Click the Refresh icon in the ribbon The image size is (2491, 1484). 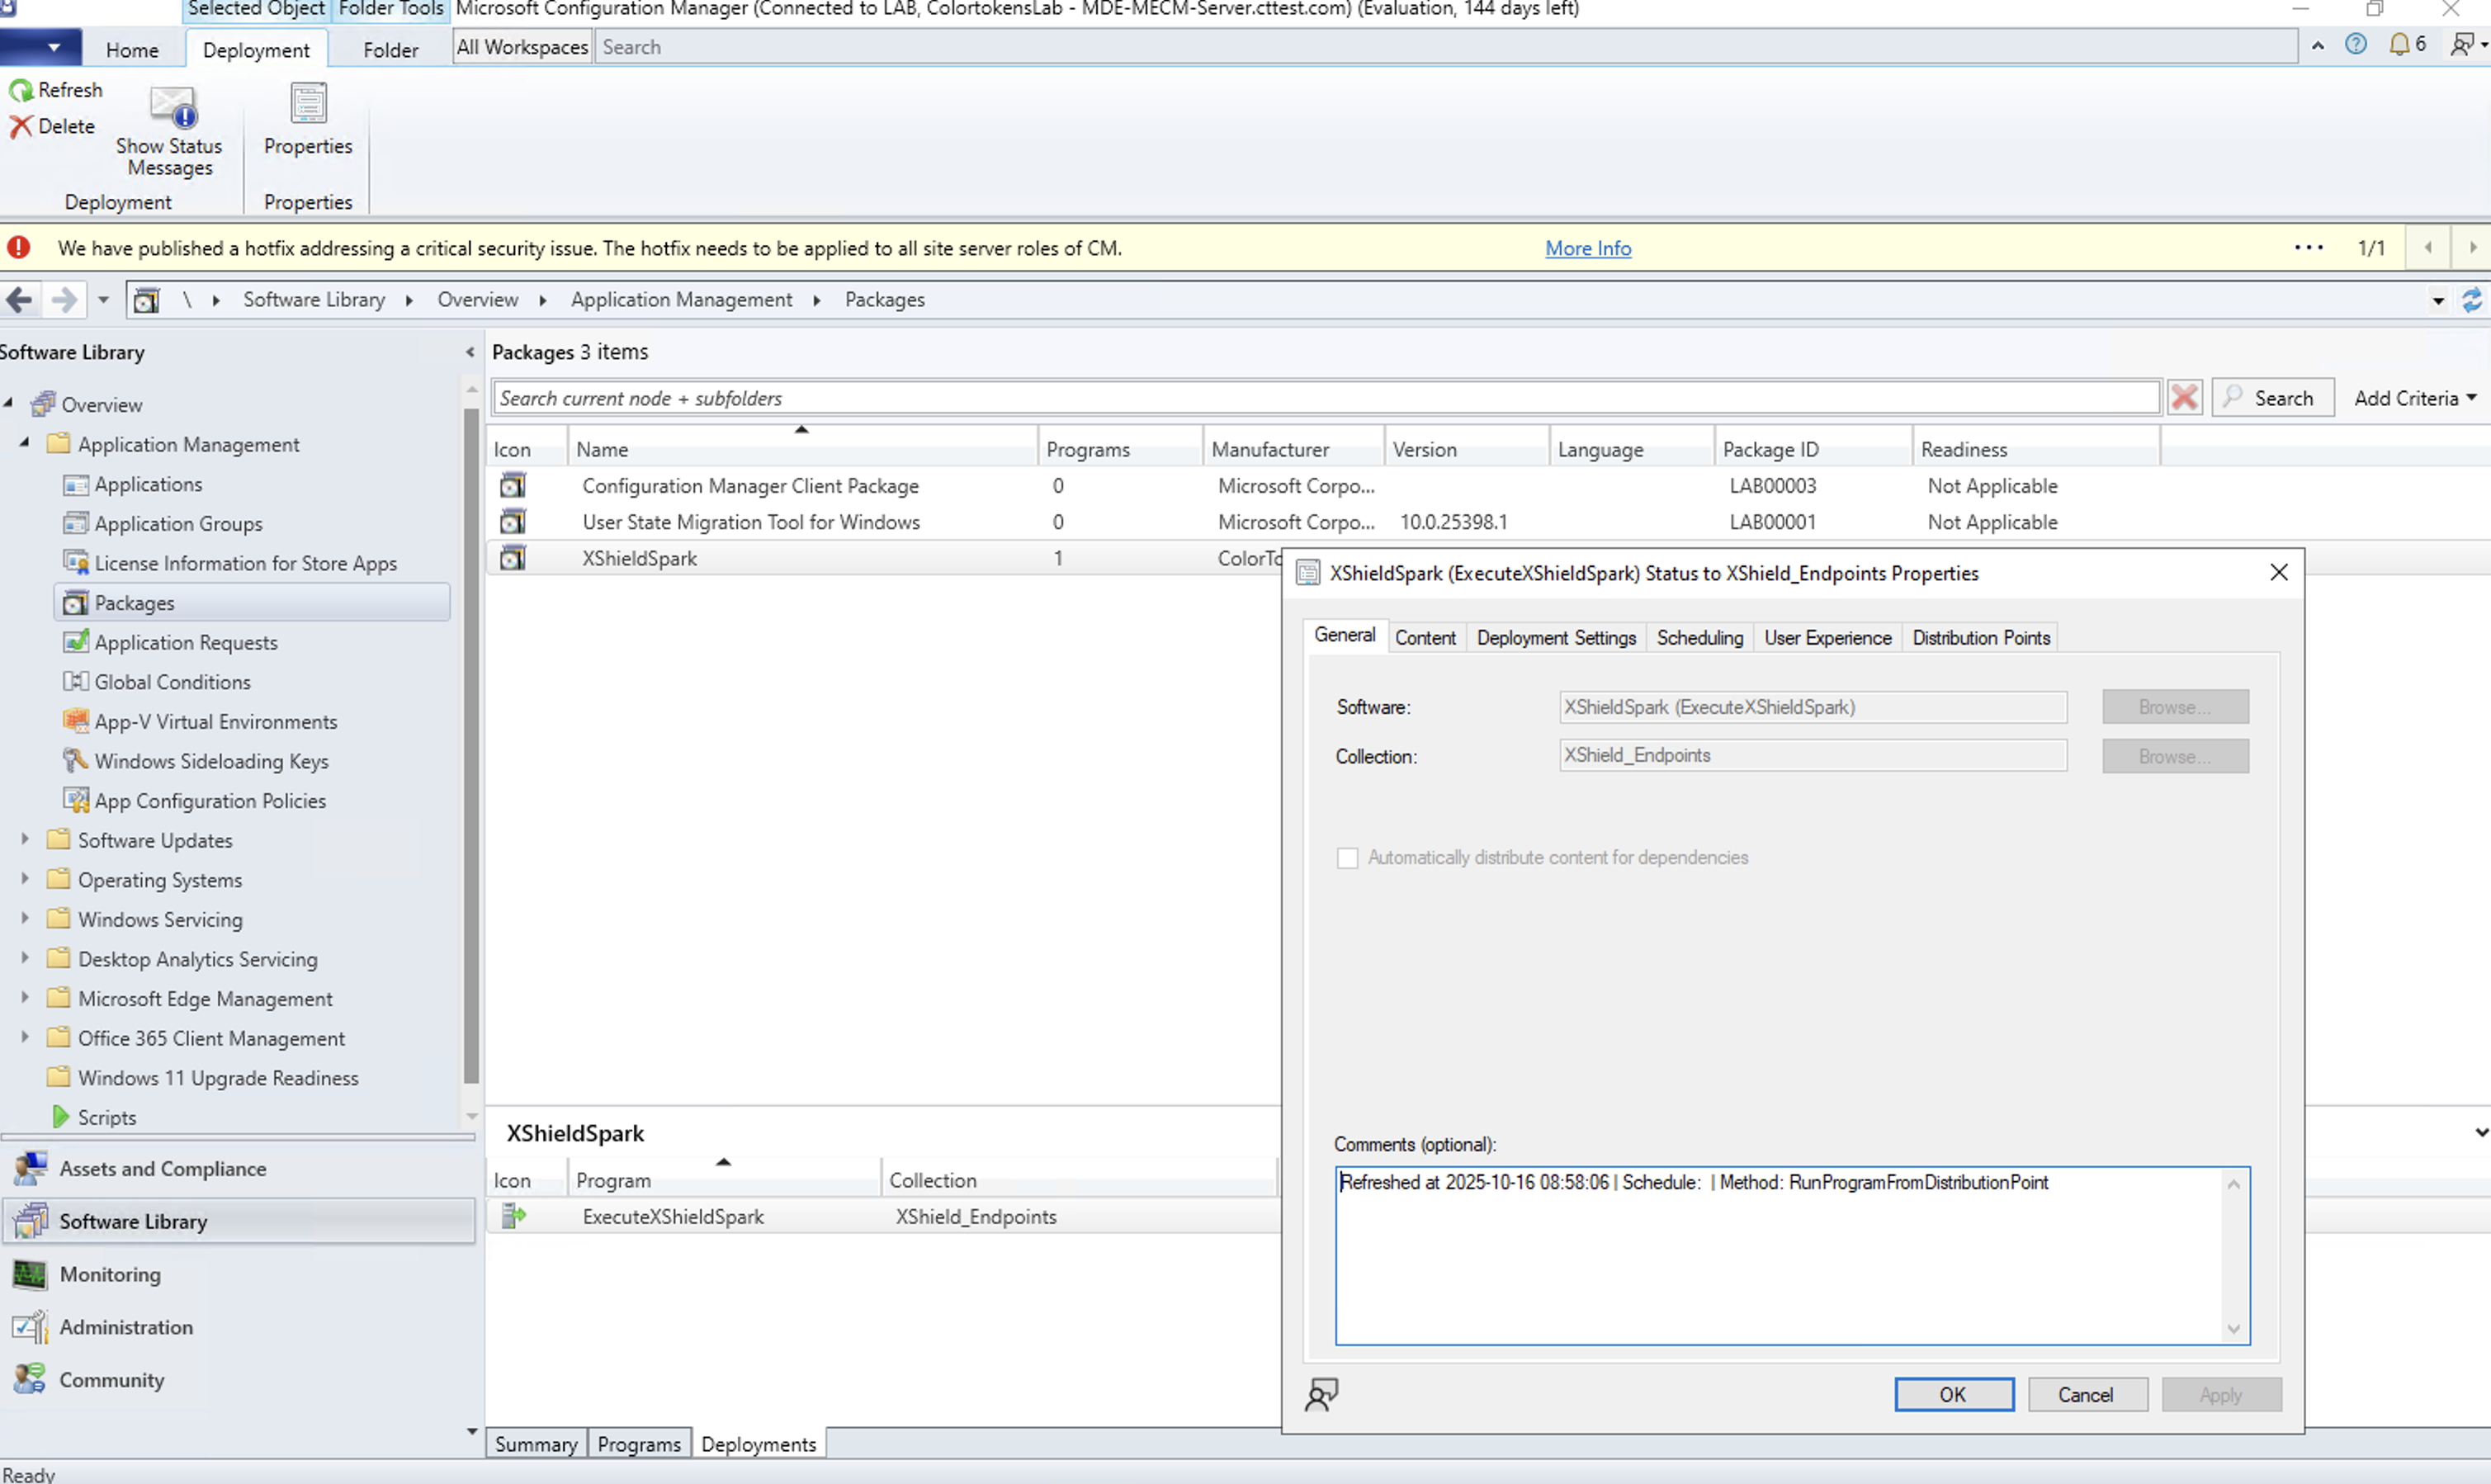point(21,89)
